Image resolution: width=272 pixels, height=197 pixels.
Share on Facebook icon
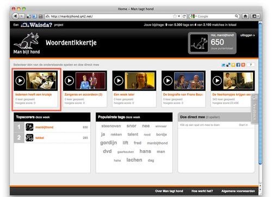(238, 65)
